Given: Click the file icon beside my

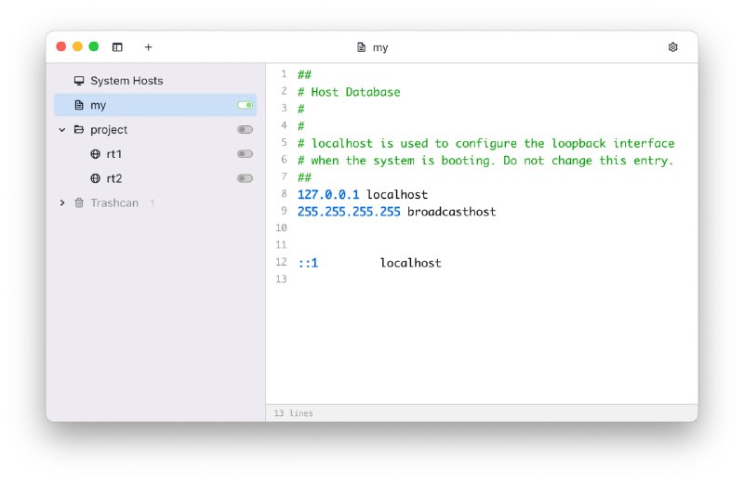Looking at the screenshot, I should [79, 106].
